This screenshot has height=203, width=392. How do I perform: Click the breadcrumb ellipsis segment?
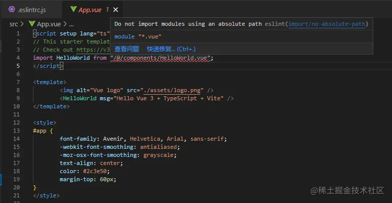(x=72, y=24)
